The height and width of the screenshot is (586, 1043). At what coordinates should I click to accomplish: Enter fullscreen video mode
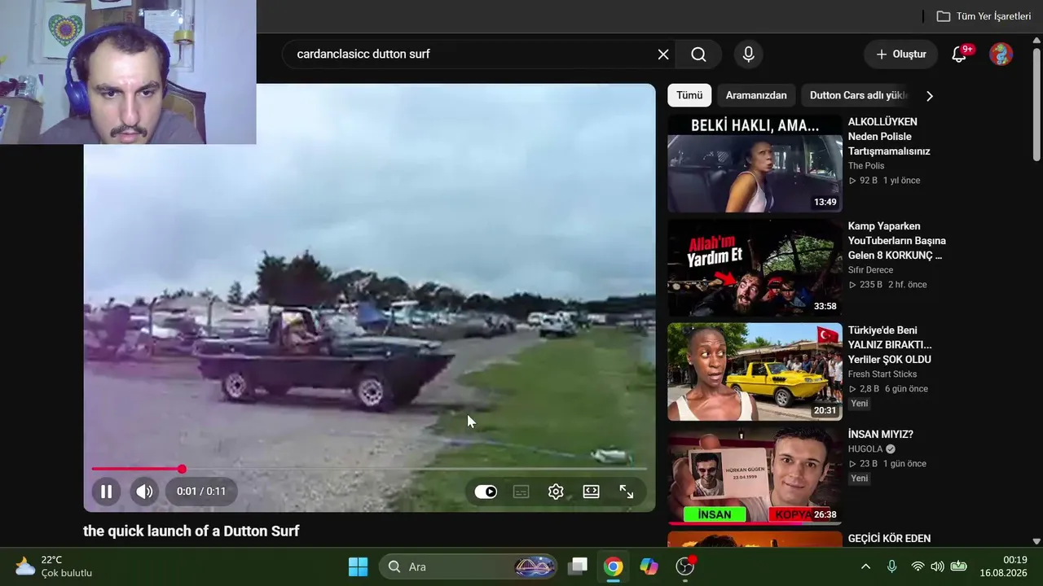pos(627,492)
